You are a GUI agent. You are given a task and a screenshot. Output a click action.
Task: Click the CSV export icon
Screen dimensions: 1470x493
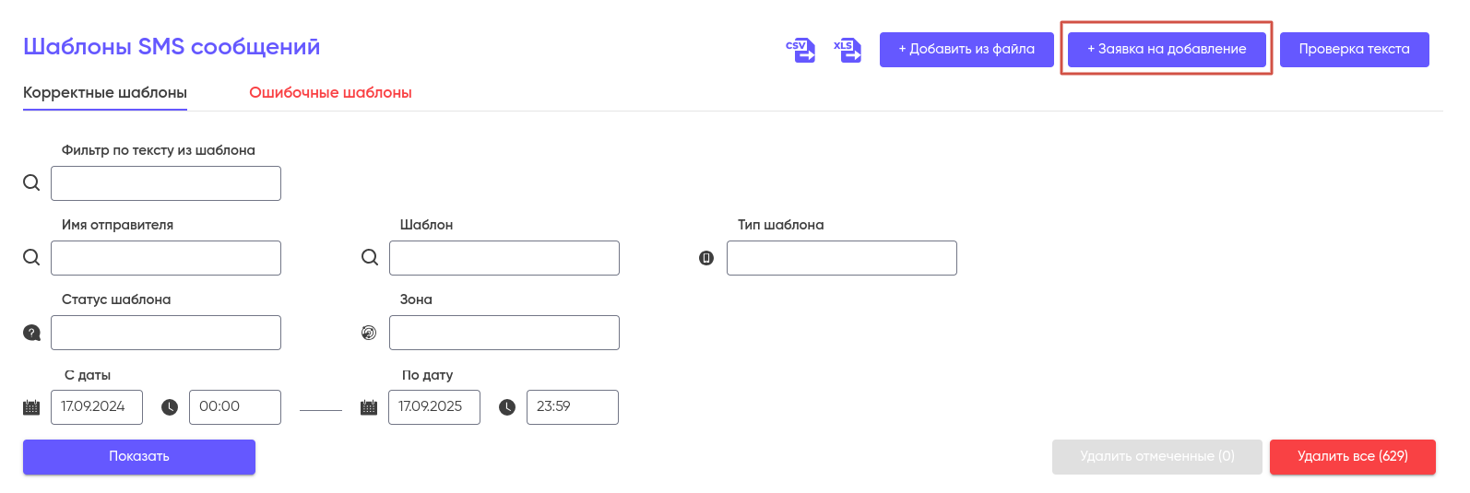[x=800, y=50]
